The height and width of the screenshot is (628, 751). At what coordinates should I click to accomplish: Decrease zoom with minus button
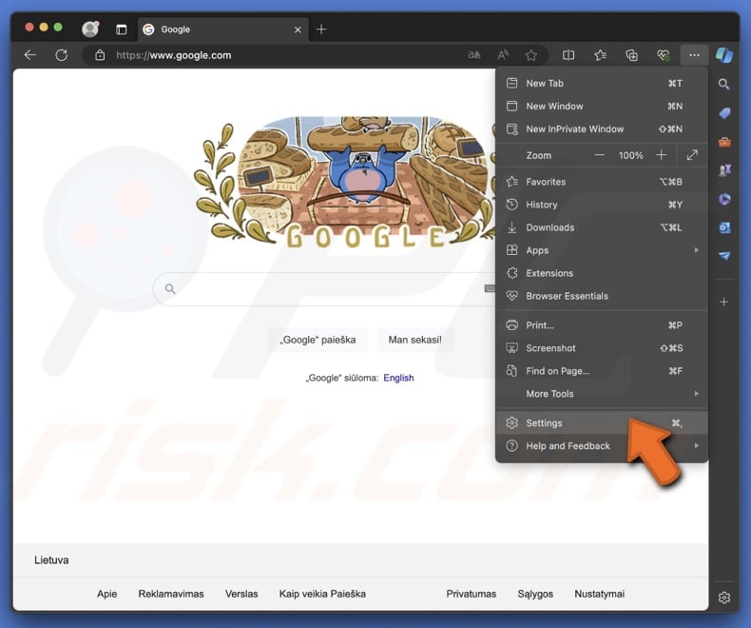point(599,155)
